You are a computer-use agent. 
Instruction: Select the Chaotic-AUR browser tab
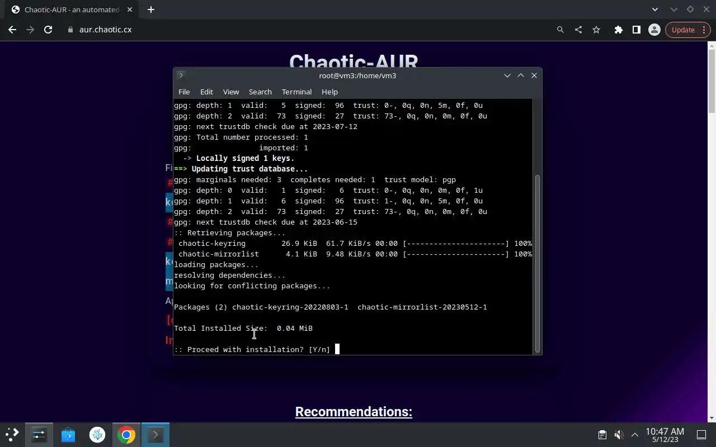pyautogui.click(x=72, y=9)
